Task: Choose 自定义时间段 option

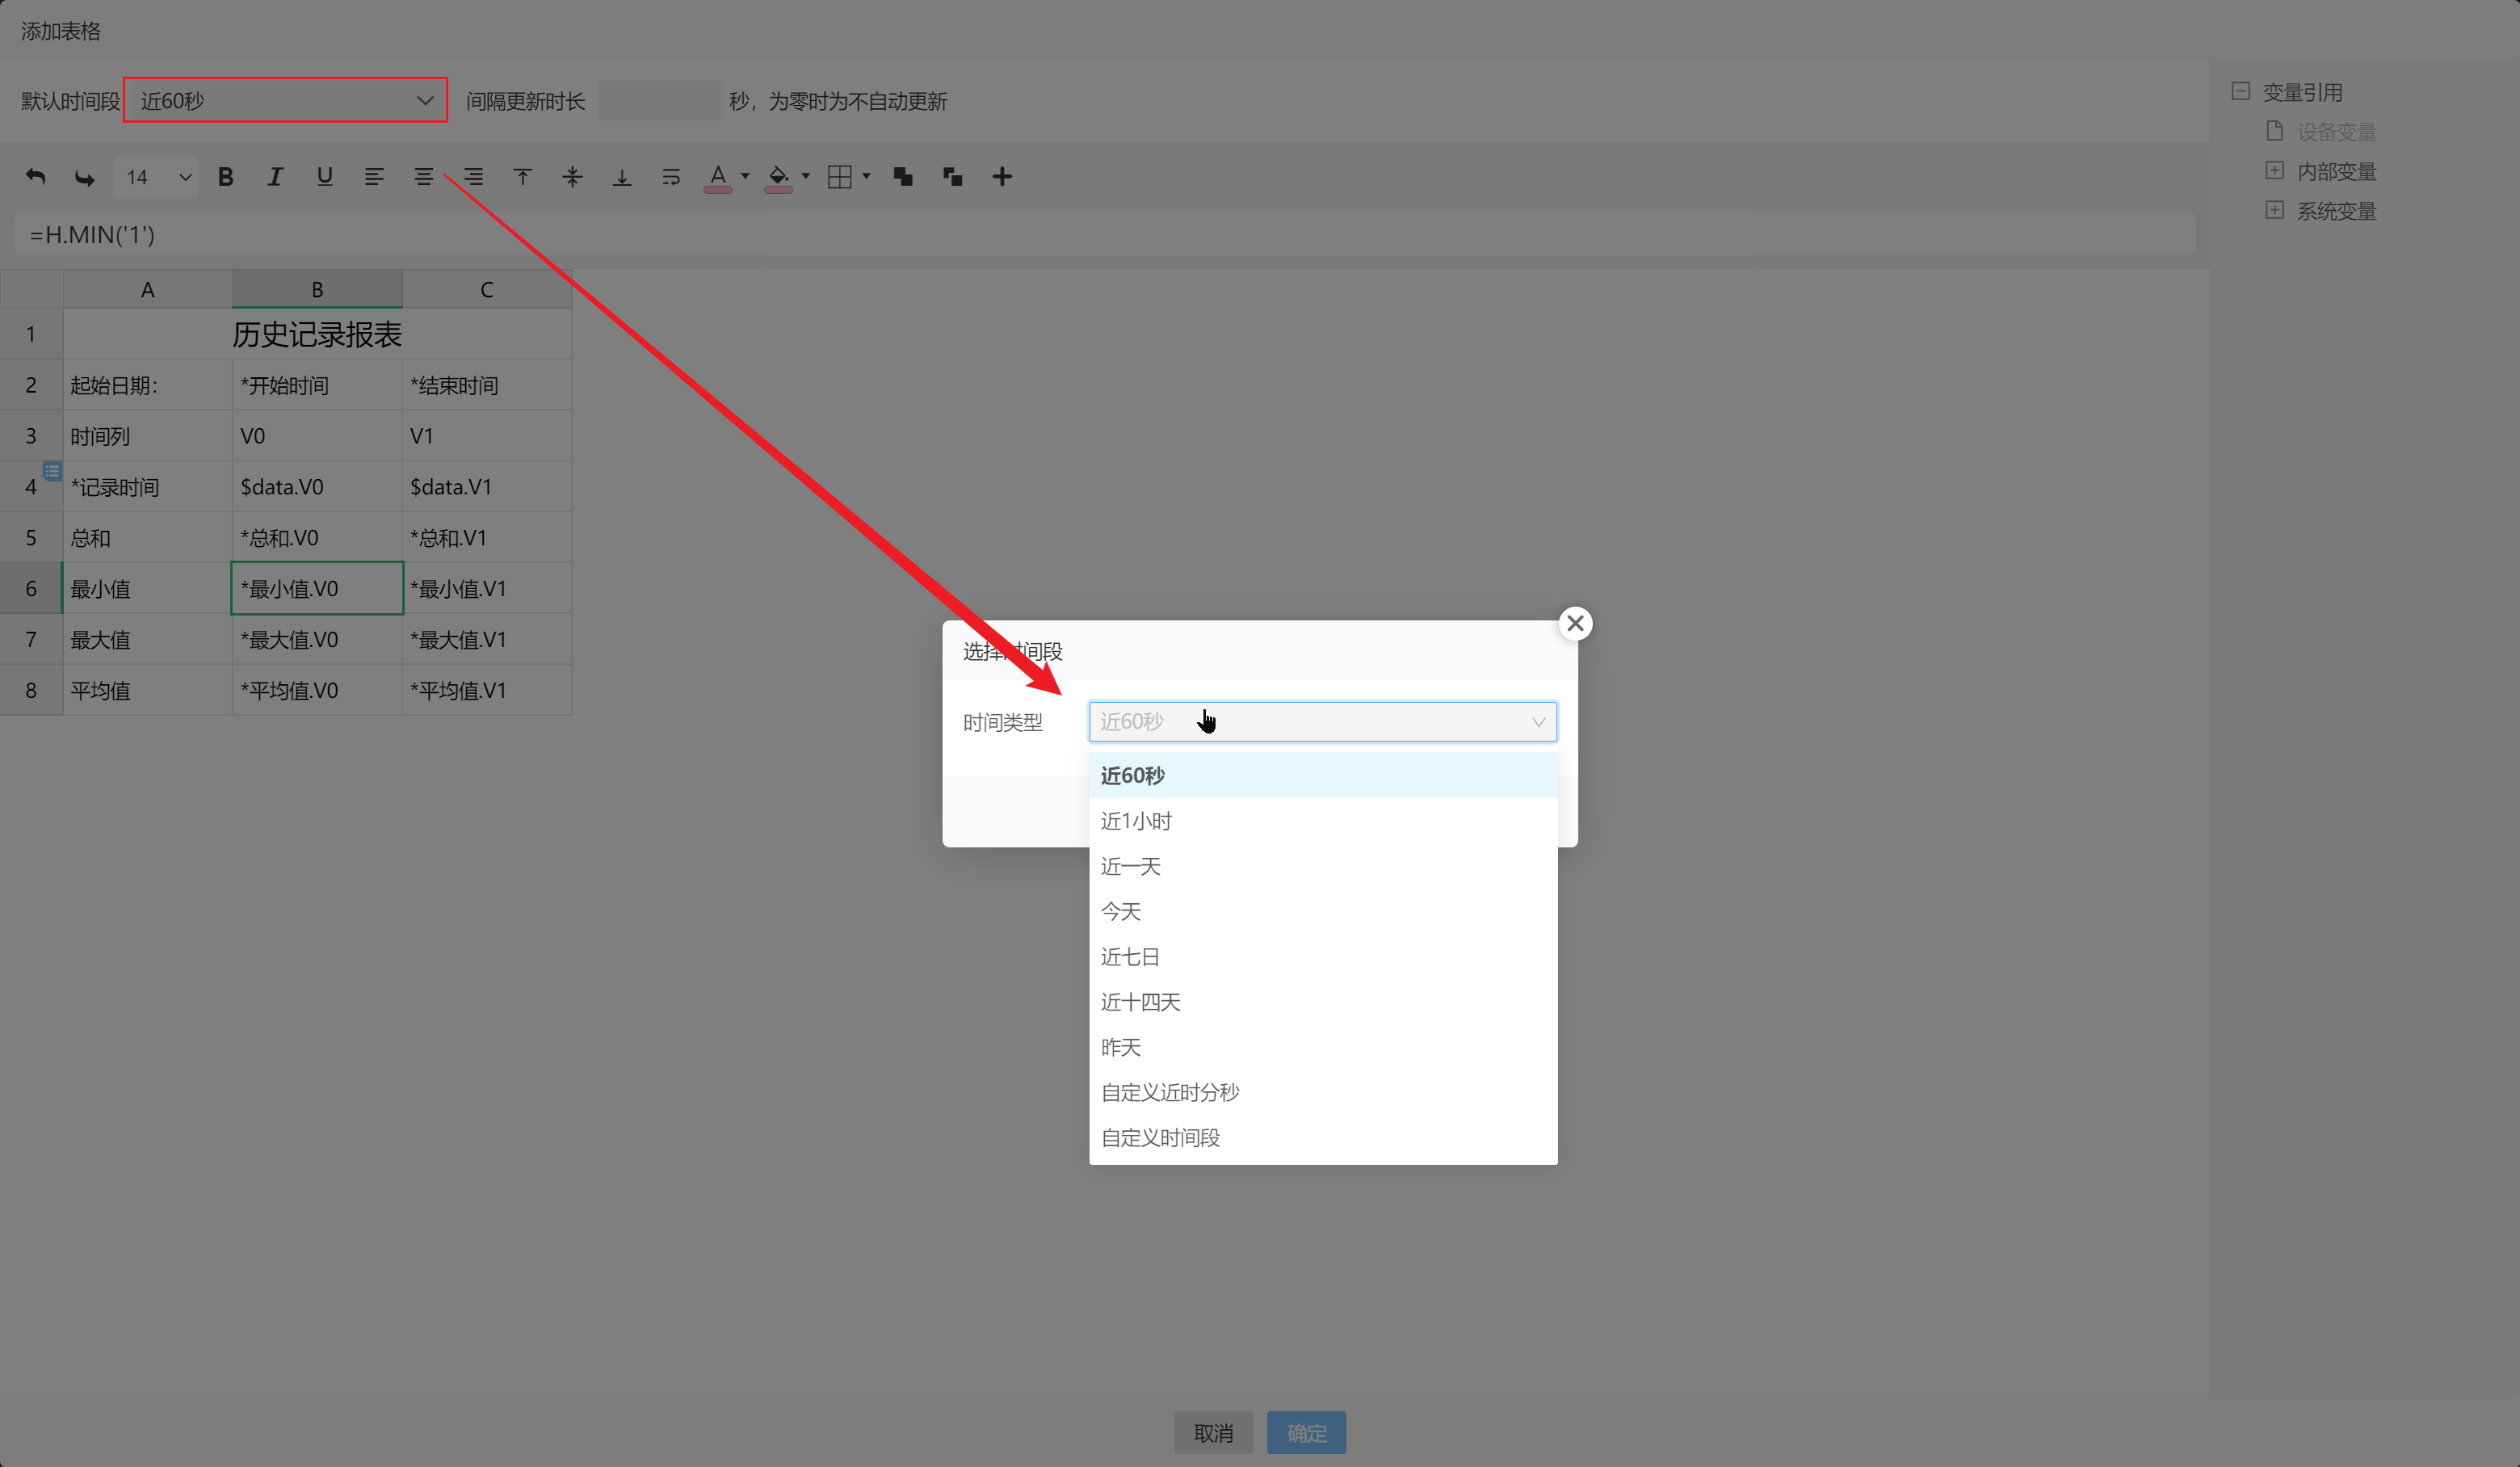Action: [x=1322, y=1137]
